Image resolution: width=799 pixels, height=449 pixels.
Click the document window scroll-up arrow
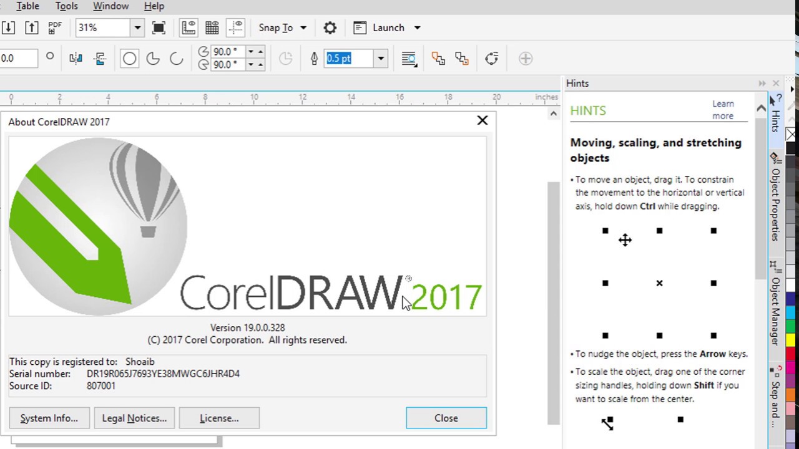tap(553, 113)
